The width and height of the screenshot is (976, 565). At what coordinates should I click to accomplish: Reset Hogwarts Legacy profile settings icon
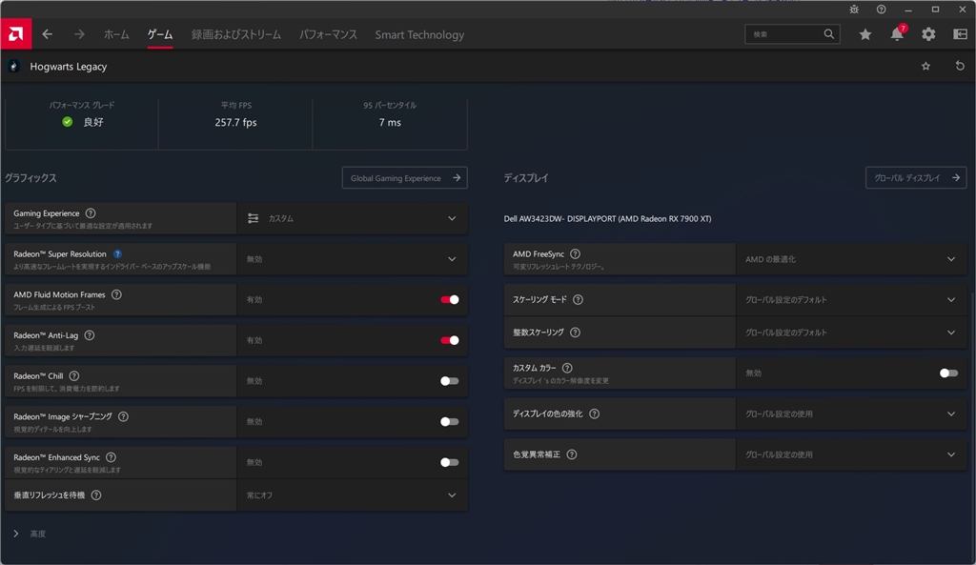point(960,66)
